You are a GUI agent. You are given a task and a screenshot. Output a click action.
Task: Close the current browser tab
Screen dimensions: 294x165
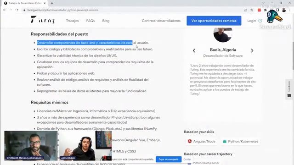45,3
